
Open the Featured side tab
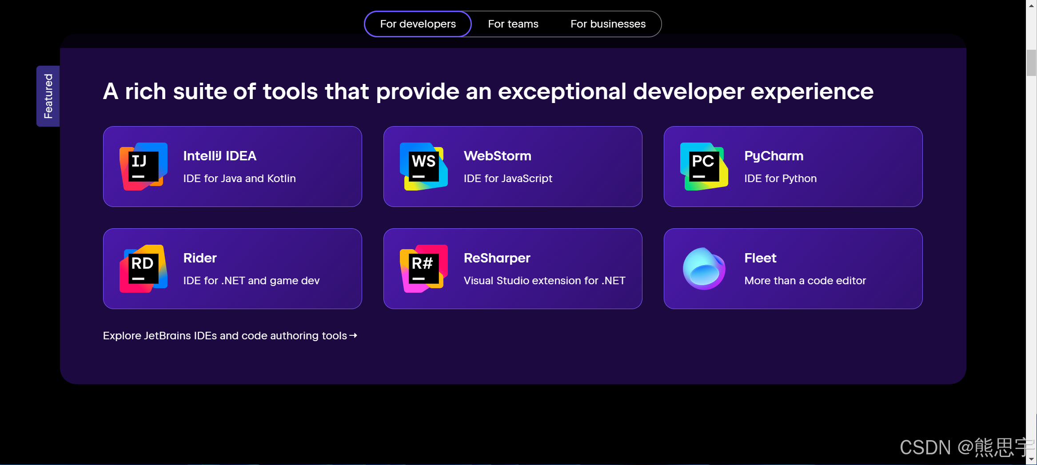(48, 96)
